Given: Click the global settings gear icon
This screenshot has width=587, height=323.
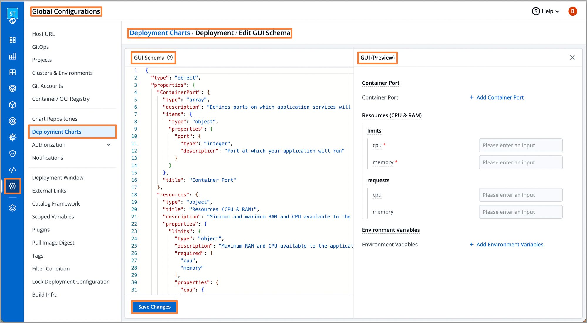Looking at the screenshot, I should [x=12, y=186].
